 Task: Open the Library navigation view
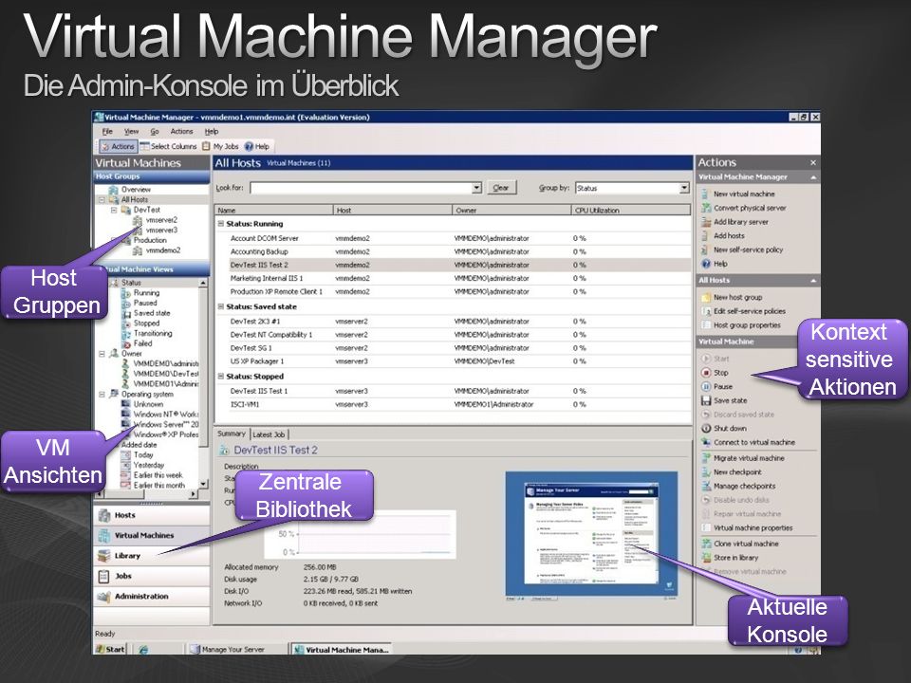[152, 556]
